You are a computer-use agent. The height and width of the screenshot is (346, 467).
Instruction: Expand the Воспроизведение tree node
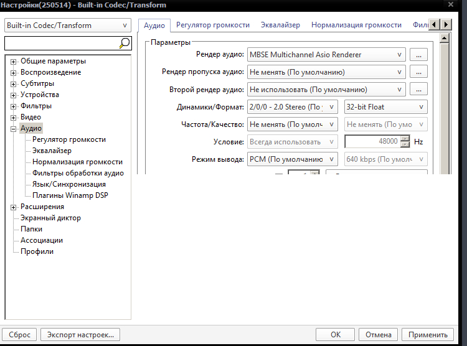click(14, 72)
